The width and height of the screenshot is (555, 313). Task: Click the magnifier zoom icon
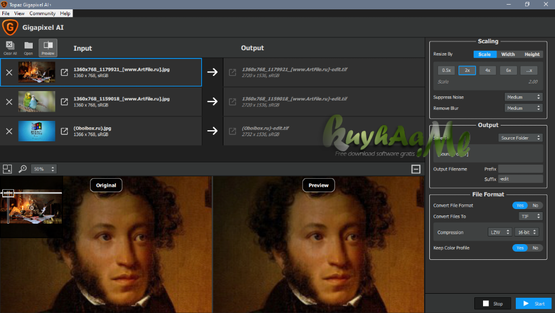[23, 169]
